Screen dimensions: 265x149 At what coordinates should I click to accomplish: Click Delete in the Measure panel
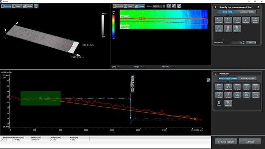coord(219,103)
